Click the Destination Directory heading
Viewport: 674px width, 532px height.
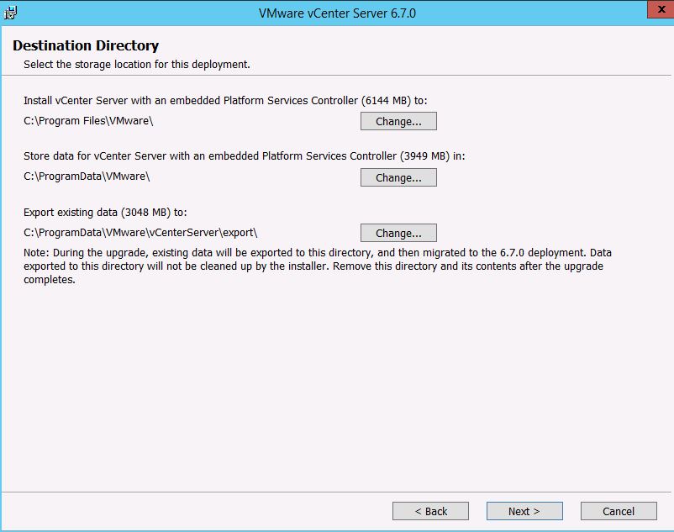[x=86, y=45]
